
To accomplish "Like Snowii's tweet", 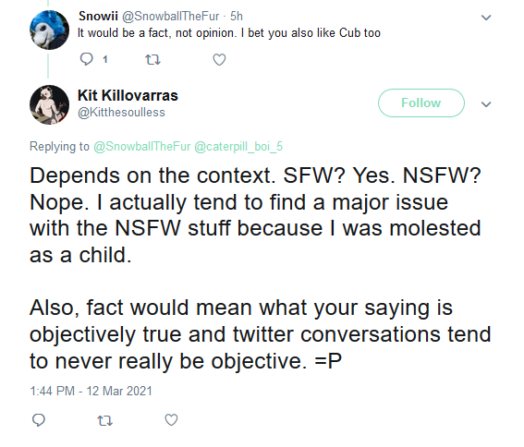I will [x=219, y=60].
